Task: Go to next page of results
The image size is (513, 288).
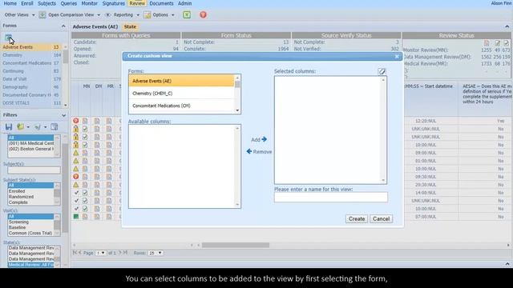Action: pyautogui.click(x=119, y=253)
